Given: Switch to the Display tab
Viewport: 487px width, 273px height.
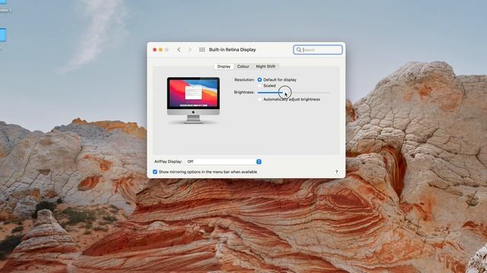Looking at the screenshot, I should 224,66.
